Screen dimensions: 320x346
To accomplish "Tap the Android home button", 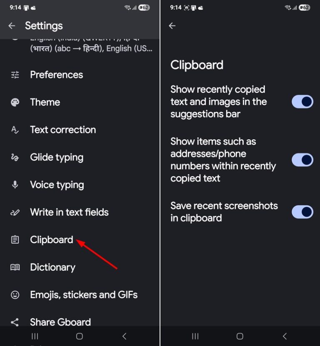I will tap(79, 336).
